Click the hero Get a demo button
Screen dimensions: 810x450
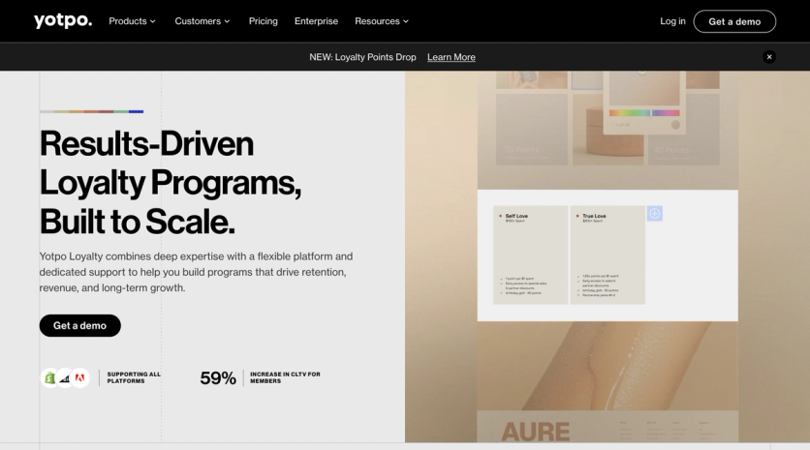tap(80, 325)
